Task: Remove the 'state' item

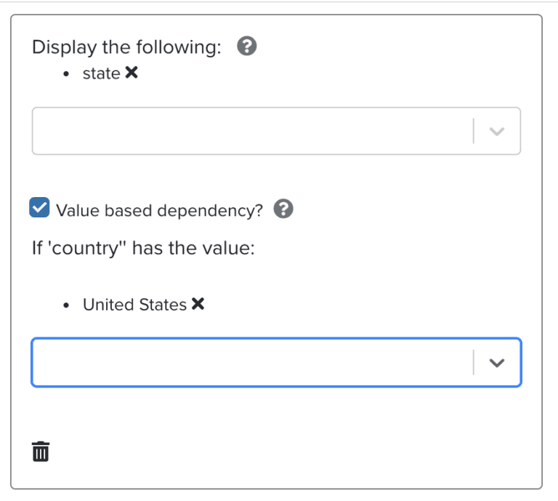Action: [132, 73]
